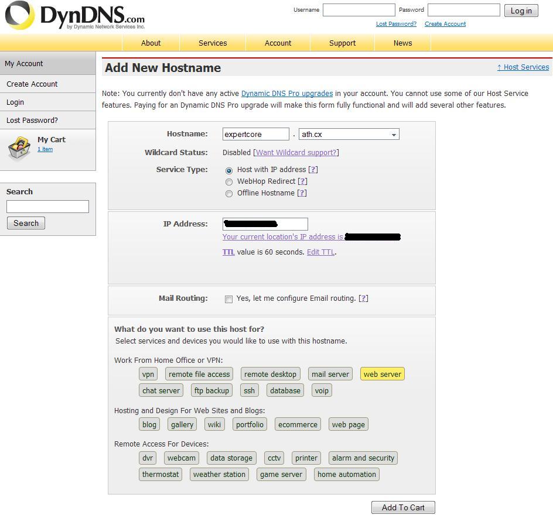
Task: Click the hostname text field
Action: tap(255, 135)
